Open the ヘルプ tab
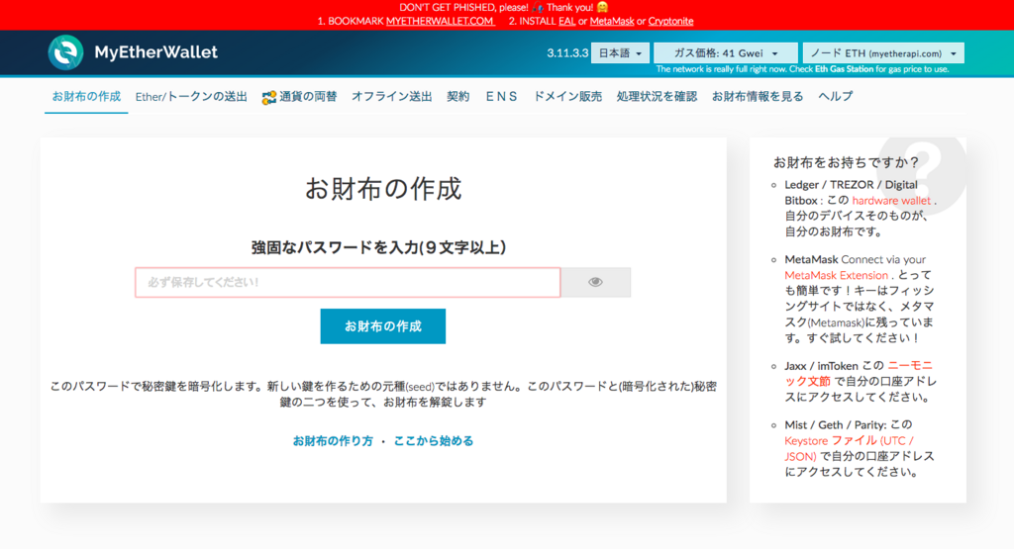 836,97
